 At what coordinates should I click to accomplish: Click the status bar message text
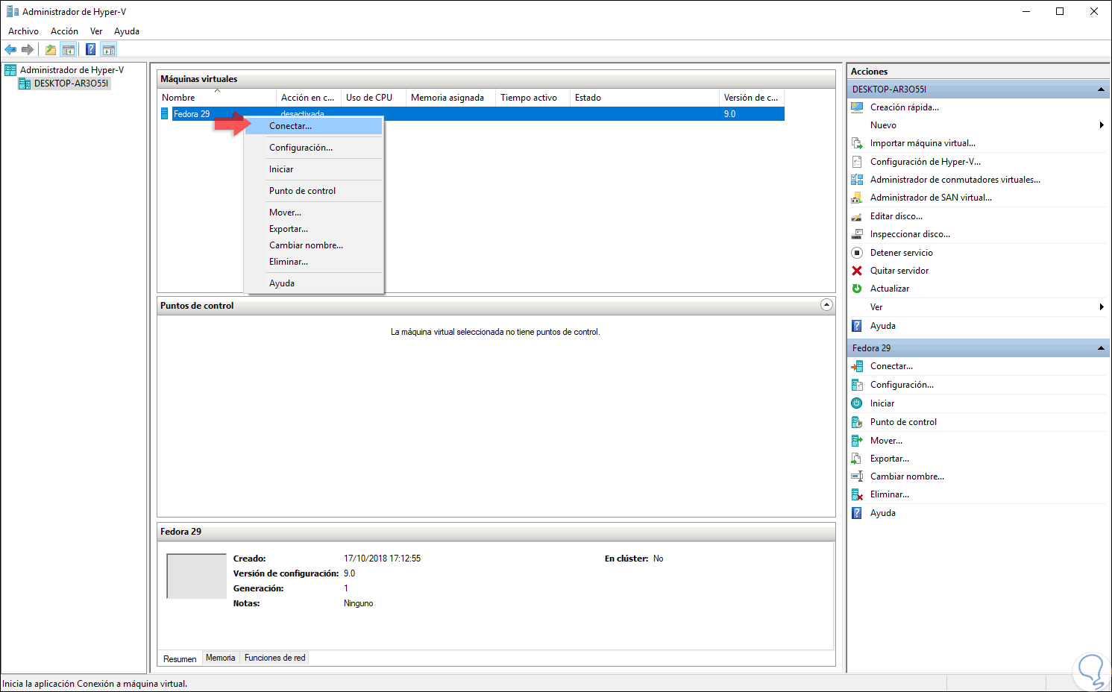pyautogui.click(x=95, y=684)
